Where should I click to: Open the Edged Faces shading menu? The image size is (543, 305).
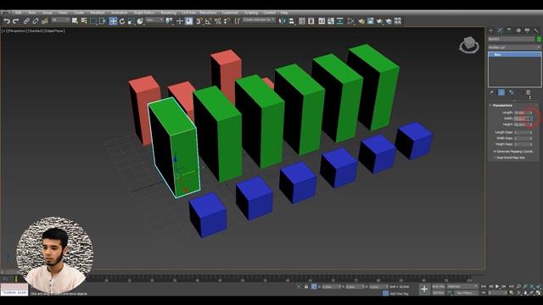pos(54,30)
